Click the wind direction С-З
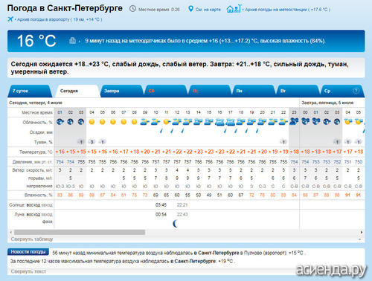 click(x=262, y=186)
